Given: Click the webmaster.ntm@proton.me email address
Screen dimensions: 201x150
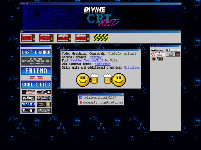Looking at the screenshot, I should [103, 103].
